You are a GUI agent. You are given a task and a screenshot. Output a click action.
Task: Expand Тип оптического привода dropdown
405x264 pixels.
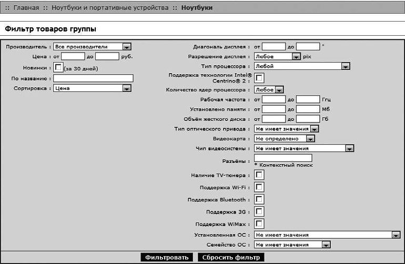coord(287,128)
